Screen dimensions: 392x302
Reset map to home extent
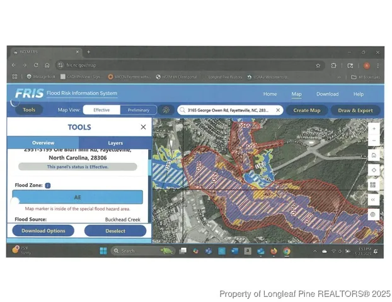373,155
